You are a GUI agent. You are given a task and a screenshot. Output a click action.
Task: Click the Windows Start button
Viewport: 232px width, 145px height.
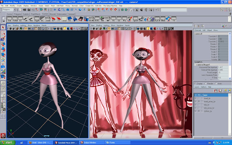[8, 142]
